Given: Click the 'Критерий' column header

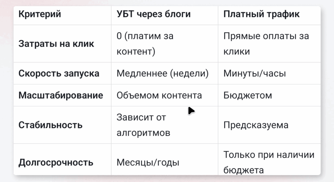Looking at the screenshot, I should 39,14.
